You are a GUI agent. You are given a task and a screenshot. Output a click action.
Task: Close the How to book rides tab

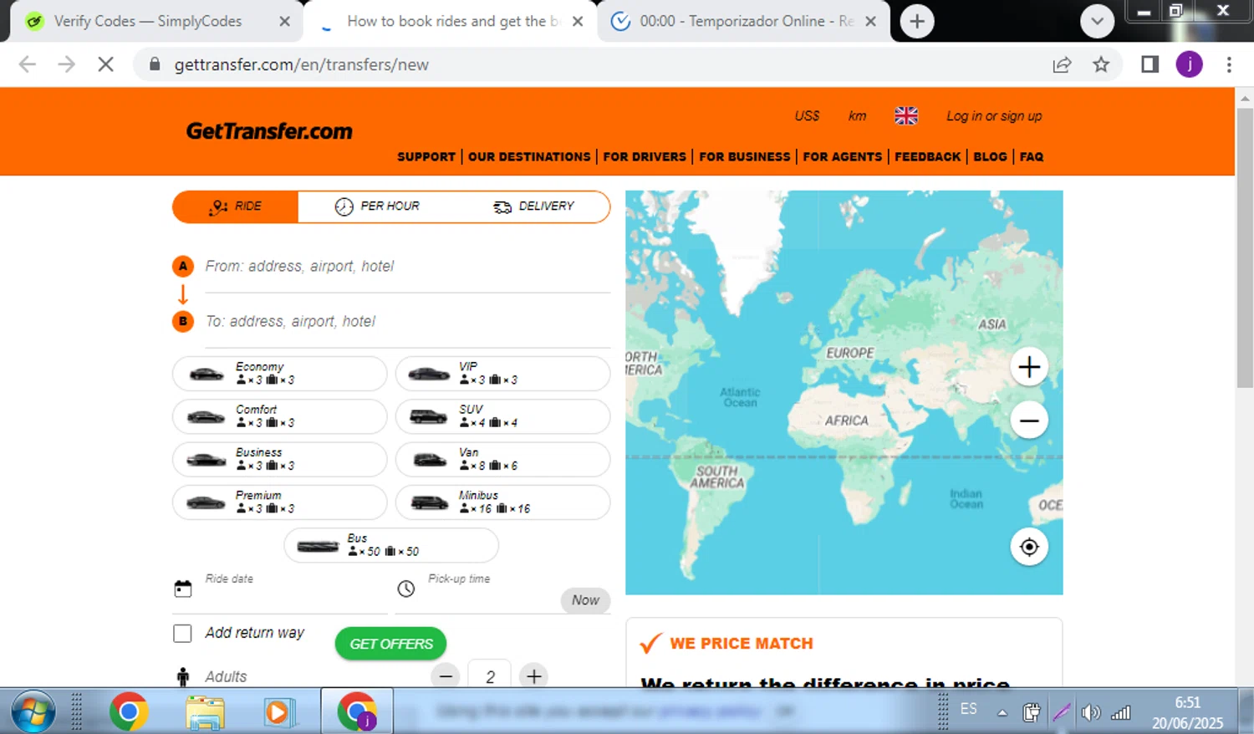pyautogui.click(x=578, y=22)
